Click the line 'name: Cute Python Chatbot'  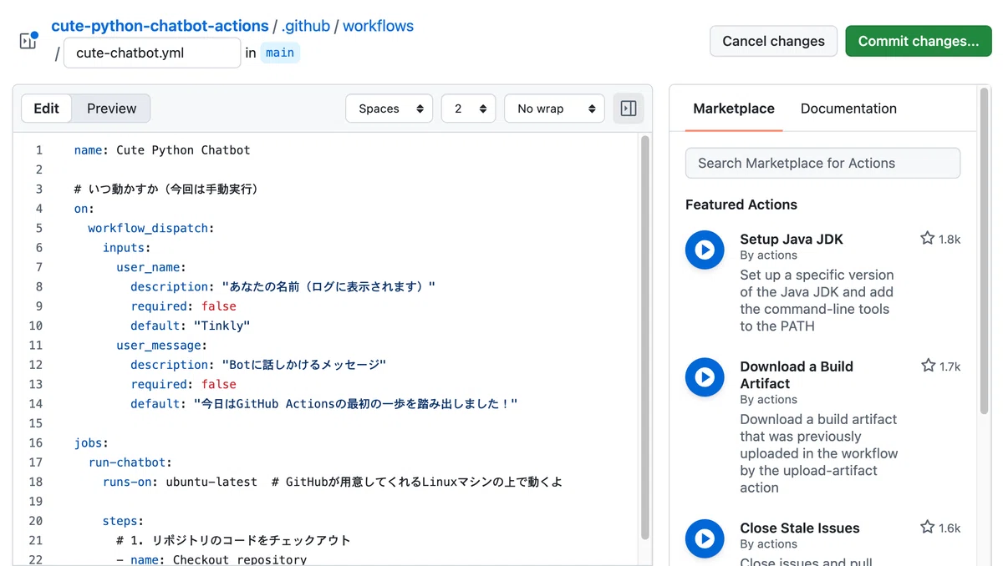coord(162,150)
